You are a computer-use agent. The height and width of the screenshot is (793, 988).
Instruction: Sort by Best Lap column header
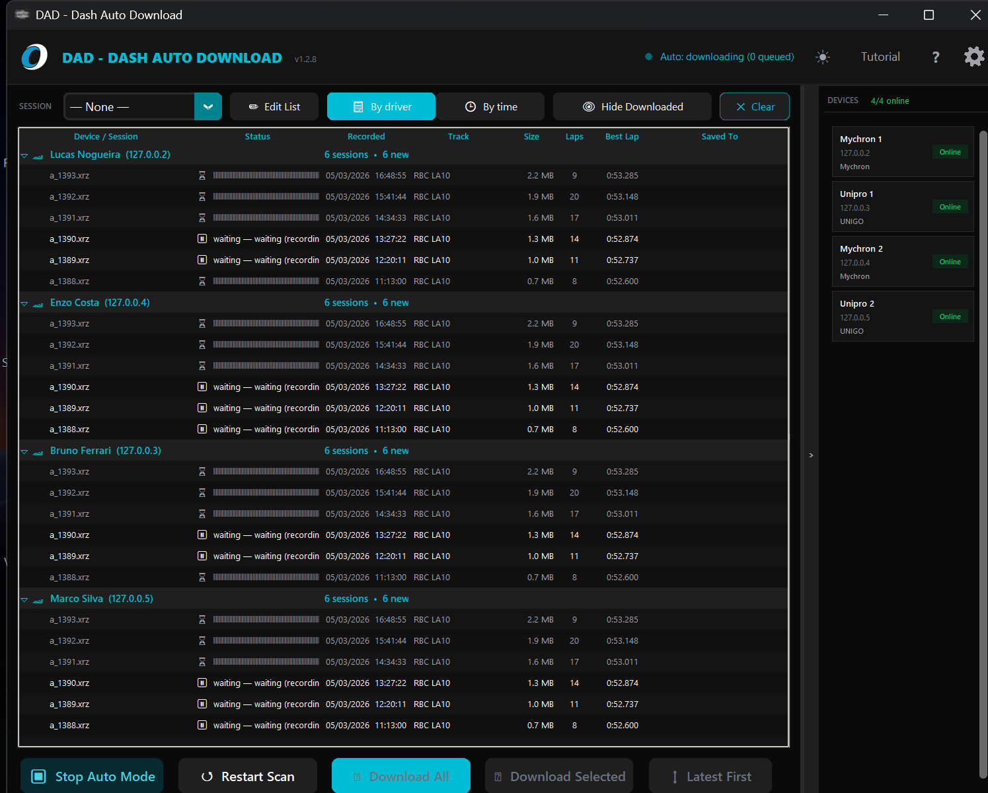point(622,137)
